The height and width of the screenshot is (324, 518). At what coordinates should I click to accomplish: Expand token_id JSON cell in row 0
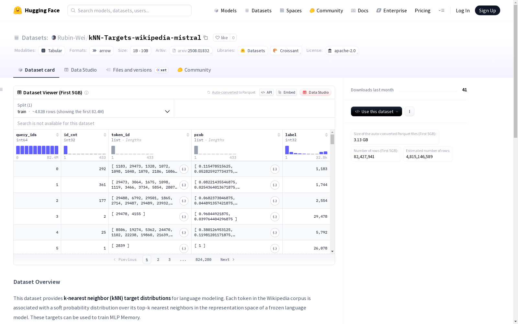pos(184,169)
